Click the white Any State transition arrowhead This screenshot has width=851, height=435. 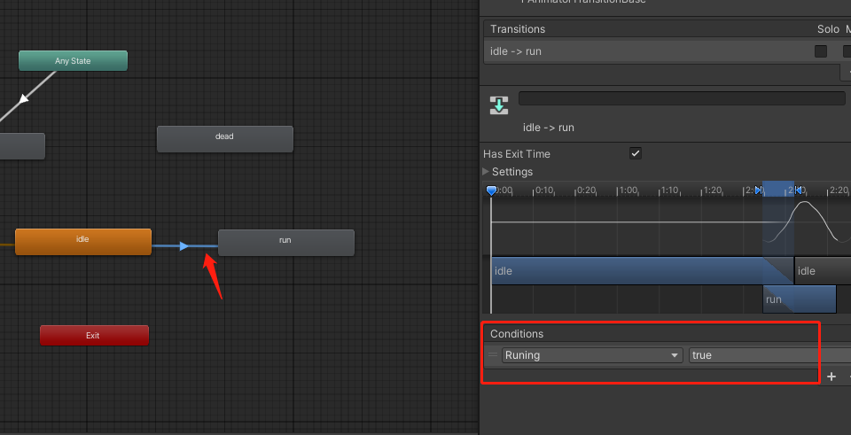(x=23, y=99)
